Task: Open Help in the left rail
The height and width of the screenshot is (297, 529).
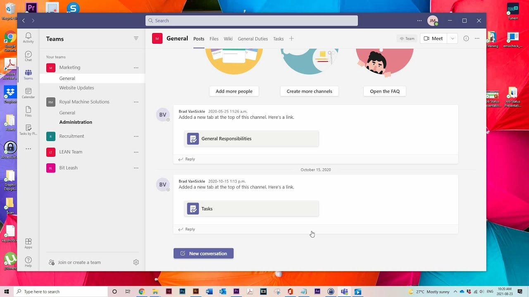Action: tap(28, 262)
